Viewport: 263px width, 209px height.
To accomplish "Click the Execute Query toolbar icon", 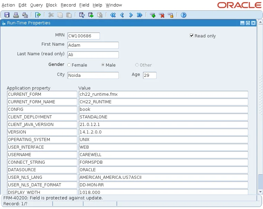I will [91, 15].
